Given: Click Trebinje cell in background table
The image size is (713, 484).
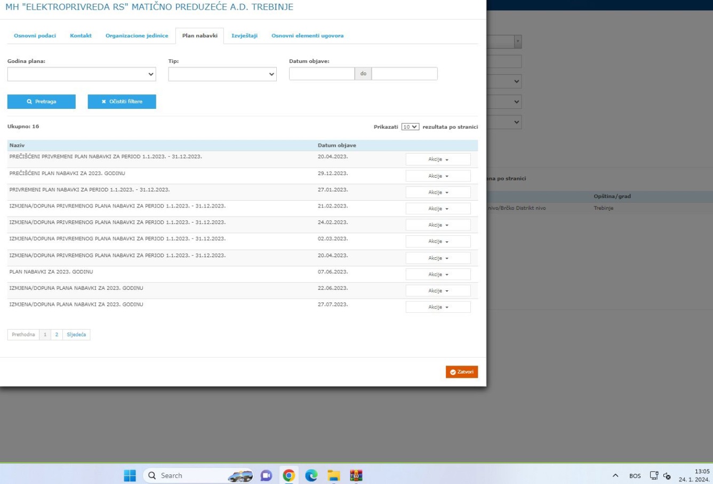Looking at the screenshot, I should (604, 208).
